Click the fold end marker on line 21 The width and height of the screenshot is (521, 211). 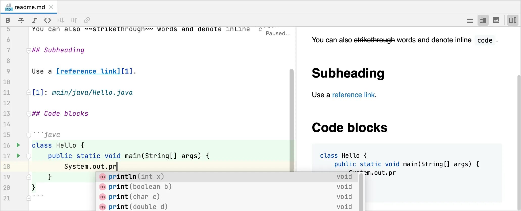pos(29,198)
